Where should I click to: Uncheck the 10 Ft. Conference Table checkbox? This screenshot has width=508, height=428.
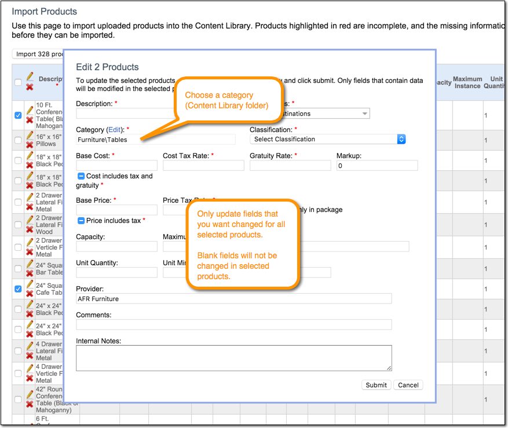[x=18, y=115]
